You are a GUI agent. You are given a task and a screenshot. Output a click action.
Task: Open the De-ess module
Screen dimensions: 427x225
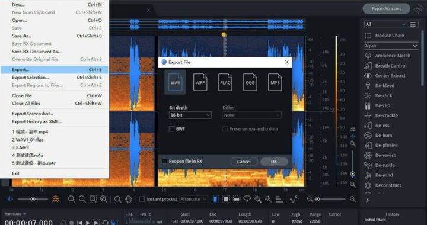click(377, 126)
